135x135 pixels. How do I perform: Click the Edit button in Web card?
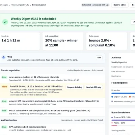click(99, 58)
